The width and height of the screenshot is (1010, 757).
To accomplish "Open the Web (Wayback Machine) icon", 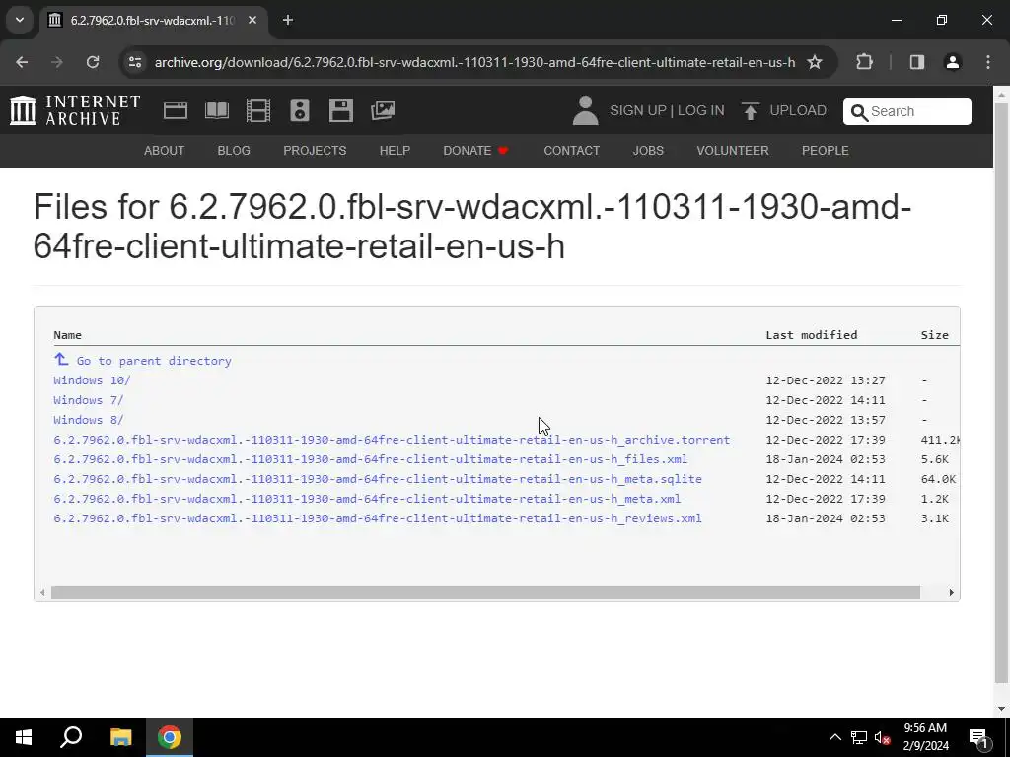I will [176, 110].
